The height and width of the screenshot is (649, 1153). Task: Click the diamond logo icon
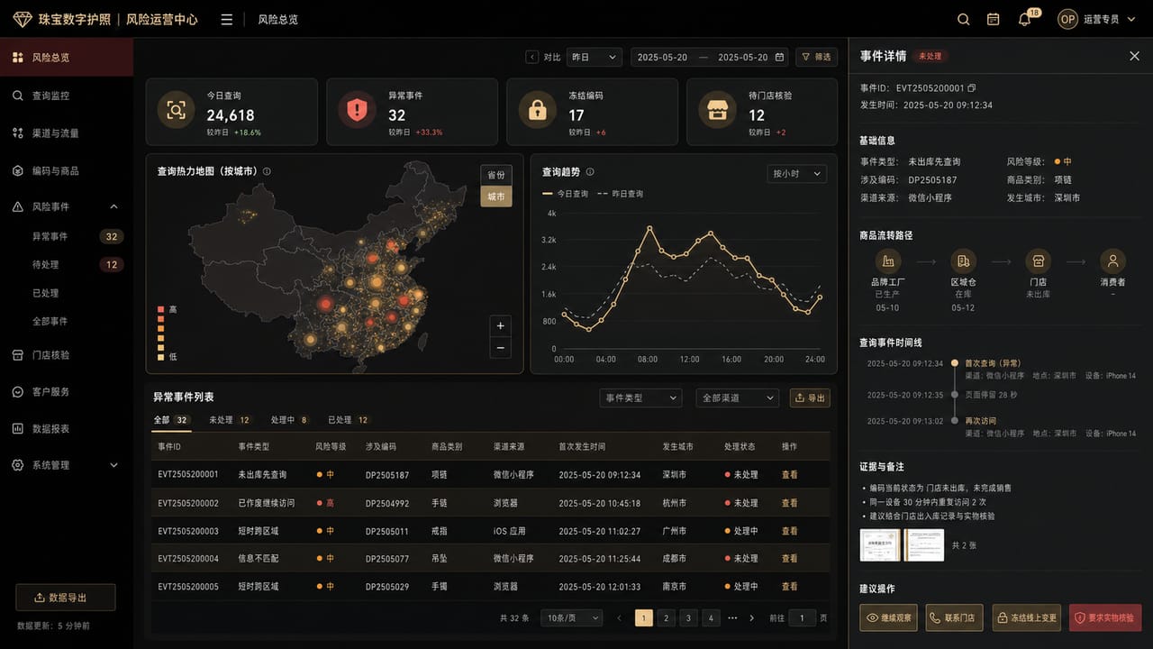coord(23,19)
